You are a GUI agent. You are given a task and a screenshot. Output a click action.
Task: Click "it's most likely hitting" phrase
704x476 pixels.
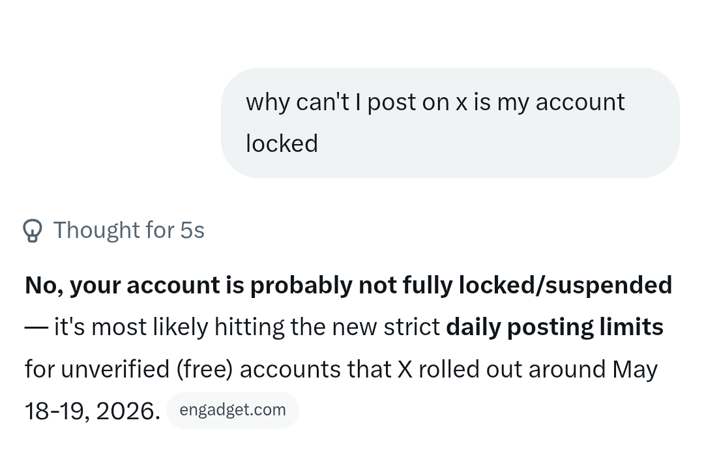169,327
